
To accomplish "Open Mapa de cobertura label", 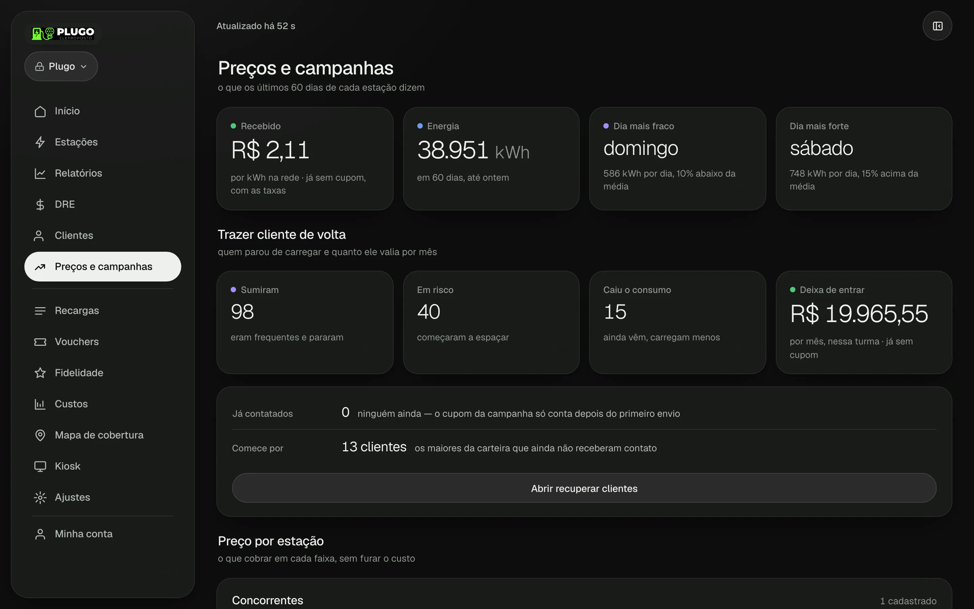I will 99,435.
